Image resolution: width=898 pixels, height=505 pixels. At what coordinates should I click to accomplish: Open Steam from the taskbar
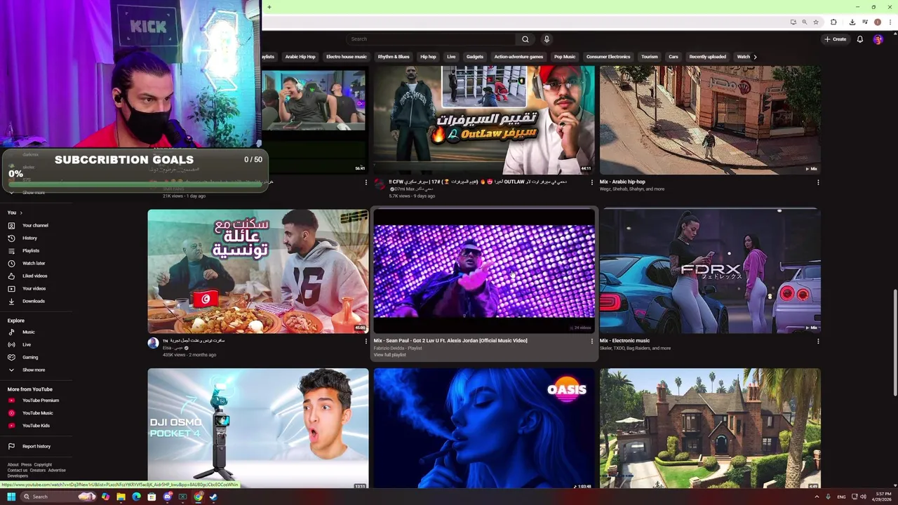(x=213, y=497)
